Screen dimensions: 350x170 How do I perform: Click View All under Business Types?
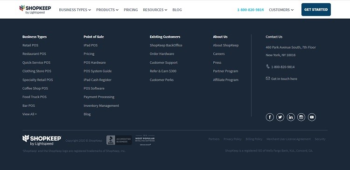tap(29, 114)
